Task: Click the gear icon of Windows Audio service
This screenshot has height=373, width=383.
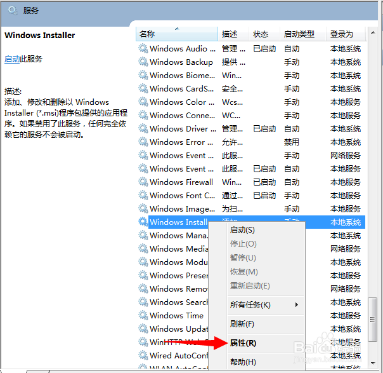Action: coord(143,48)
